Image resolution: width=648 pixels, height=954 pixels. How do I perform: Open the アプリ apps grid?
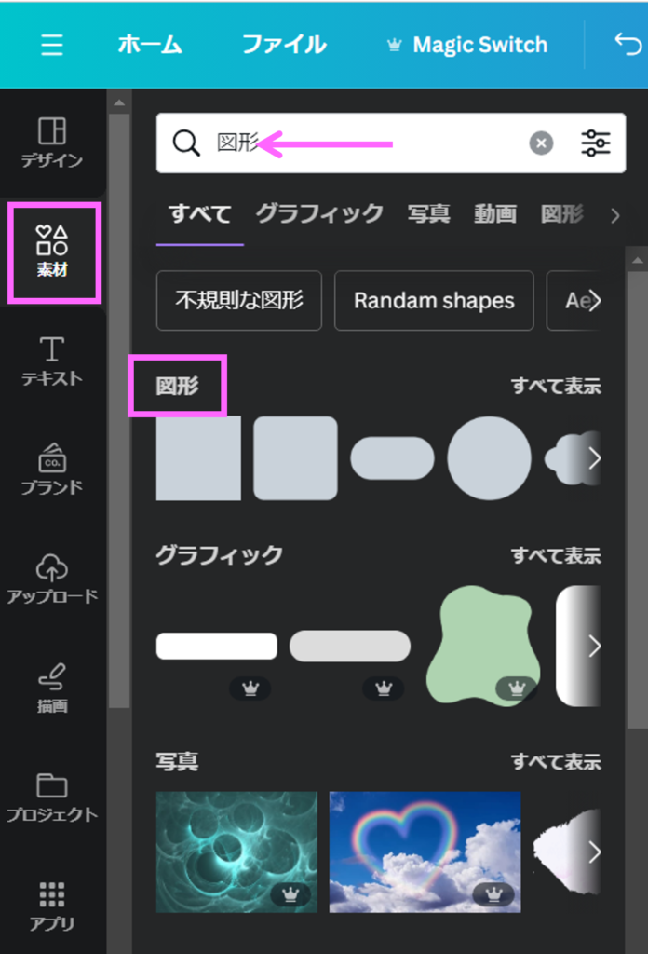click(52, 906)
